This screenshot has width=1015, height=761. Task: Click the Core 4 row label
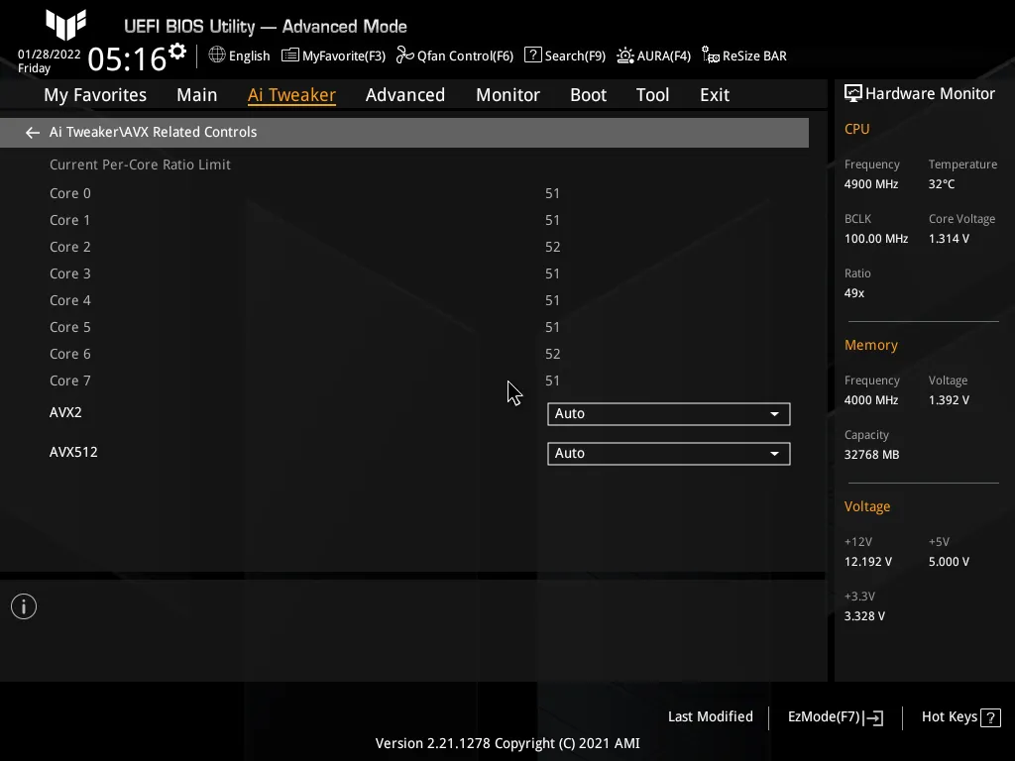70,300
